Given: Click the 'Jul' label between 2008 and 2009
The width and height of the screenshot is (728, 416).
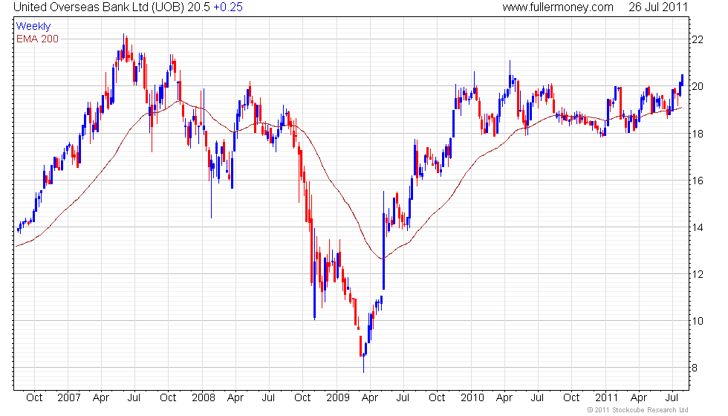Looking at the screenshot, I should pos(268,398).
